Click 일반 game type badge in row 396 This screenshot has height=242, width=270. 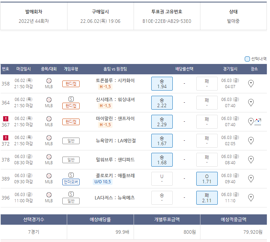[71, 201]
